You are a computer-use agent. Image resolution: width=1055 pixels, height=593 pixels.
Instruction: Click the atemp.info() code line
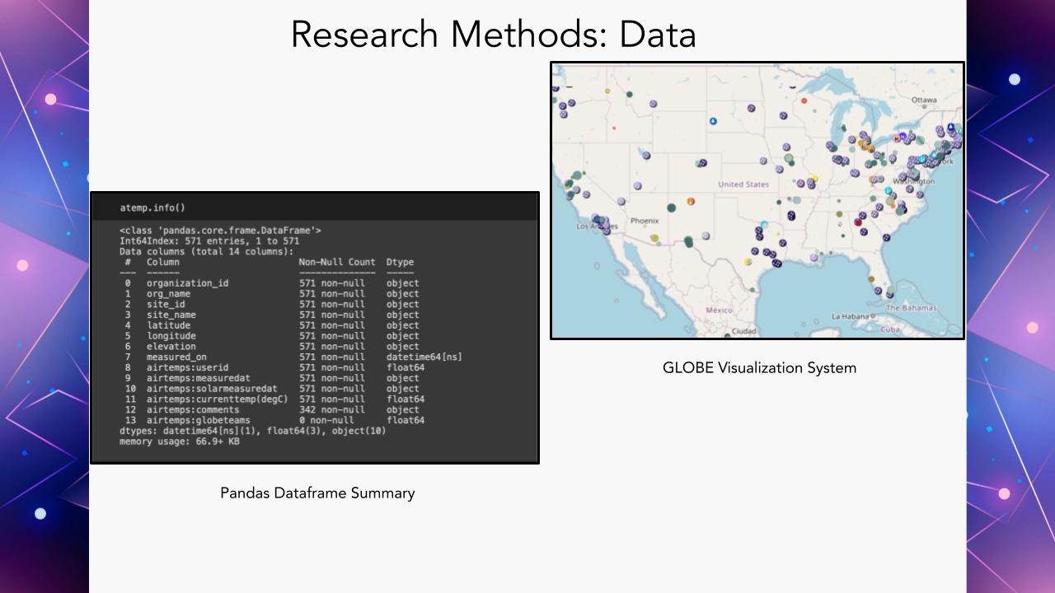152,208
